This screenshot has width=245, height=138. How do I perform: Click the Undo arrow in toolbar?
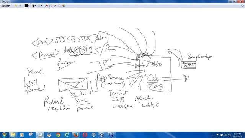click(x=16, y=6)
